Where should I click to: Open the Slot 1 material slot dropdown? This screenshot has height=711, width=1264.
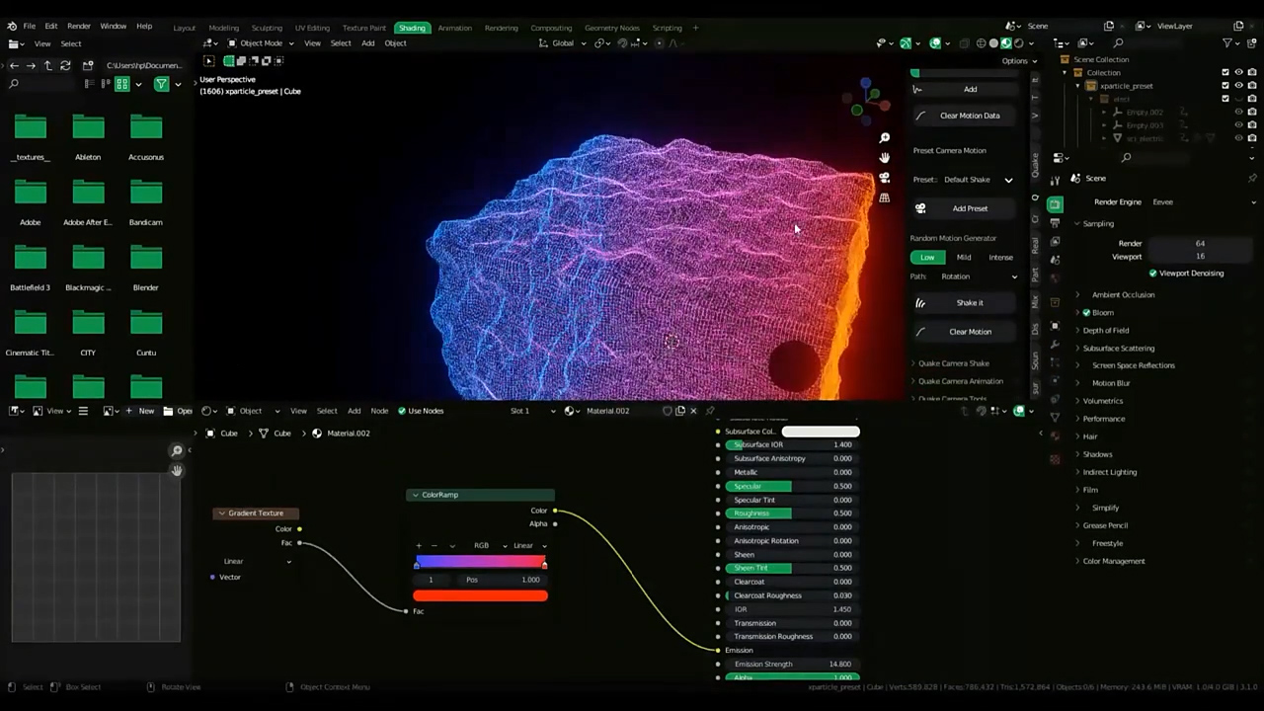pyautogui.click(x=532, y=411)
